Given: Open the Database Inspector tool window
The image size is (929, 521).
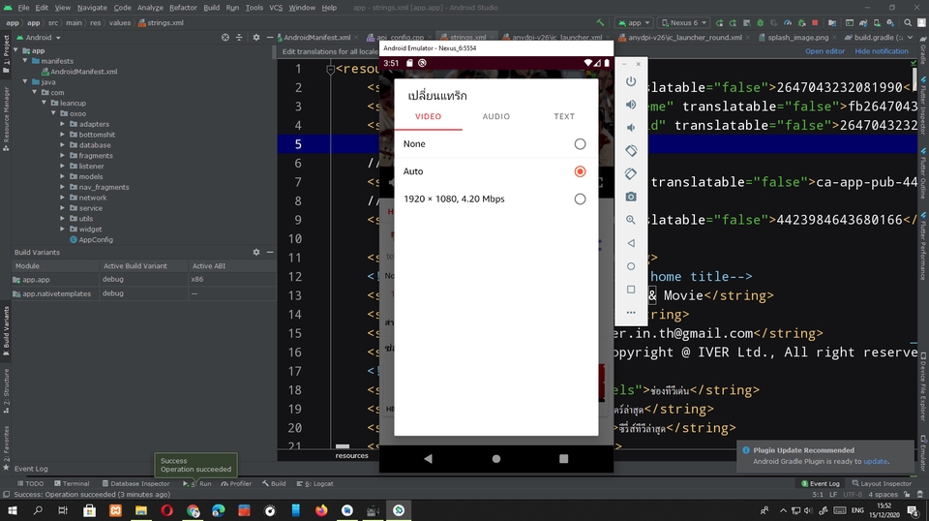Looking at the screenshot, I should [135, 483].
